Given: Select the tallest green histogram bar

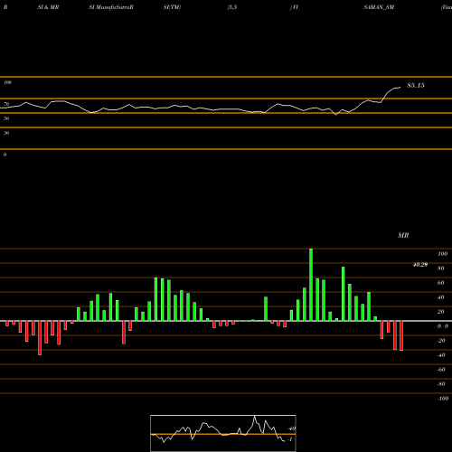Looking at the screenshot, I should coord(311,285).
